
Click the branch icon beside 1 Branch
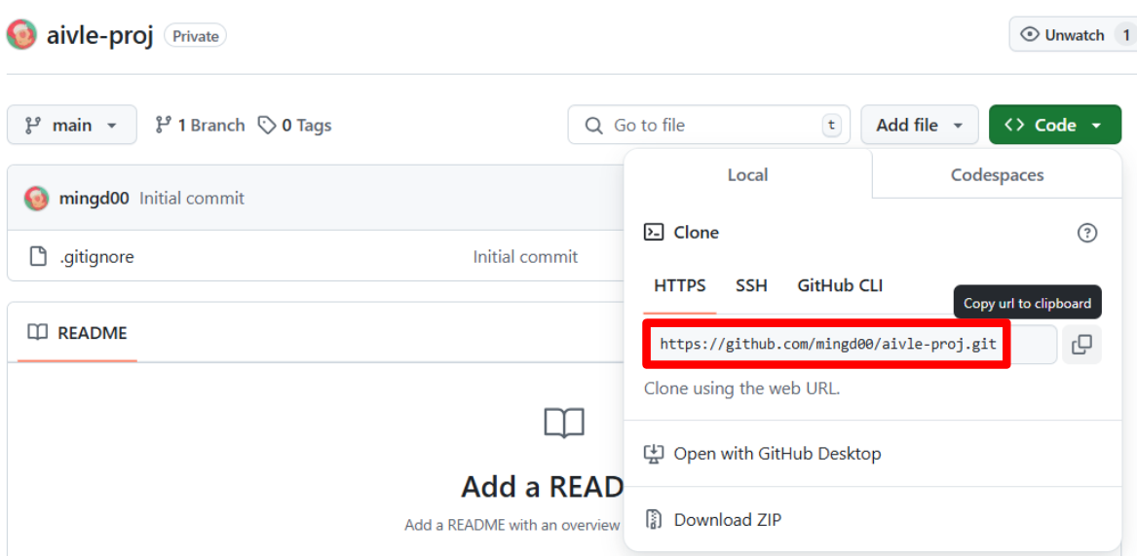tap(163, 126)
